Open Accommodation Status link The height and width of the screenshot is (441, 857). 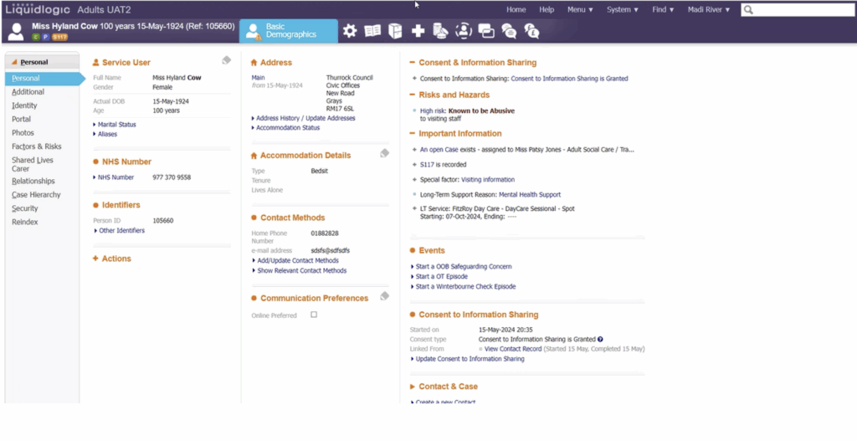288,128
